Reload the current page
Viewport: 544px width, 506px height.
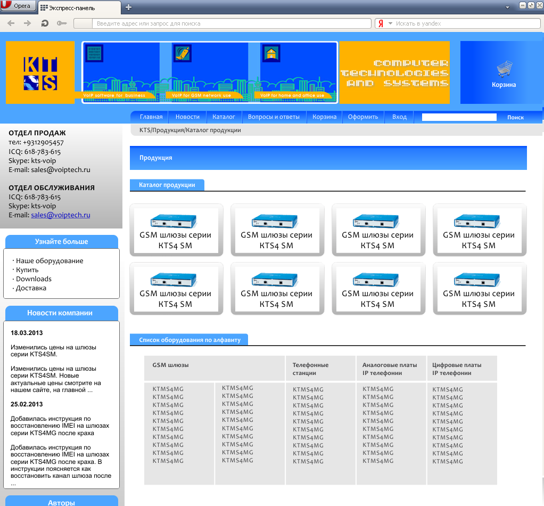[x=44, y=23]
